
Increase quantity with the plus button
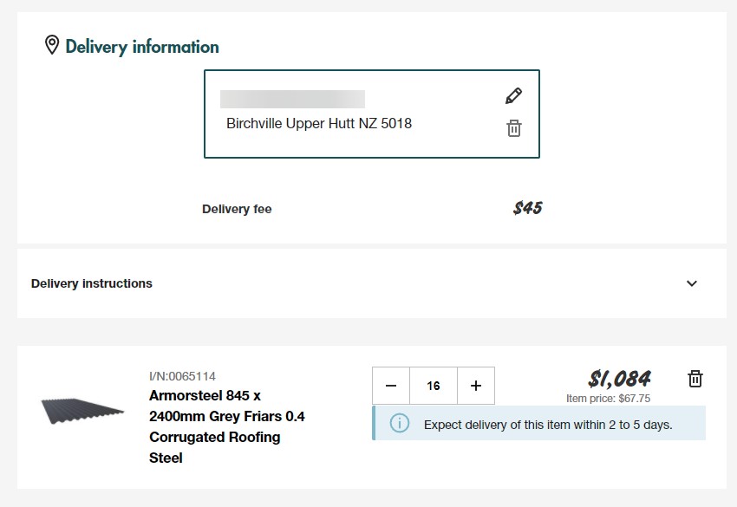[x=475, y=386]
